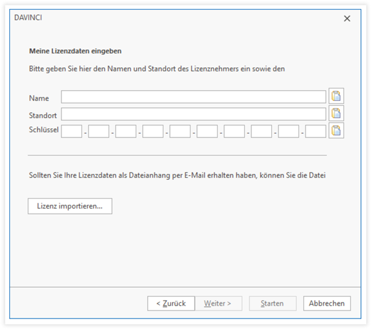The height and width of the screenshot is (329, 371).
Task: Focus the first Schlüssel key box
Action: pyautogui.click(x=71, y=131)
